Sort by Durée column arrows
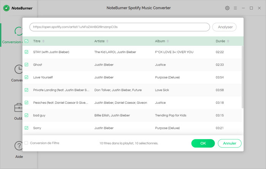The height and width of the screenshot is (169, 266). click(228, 41)
